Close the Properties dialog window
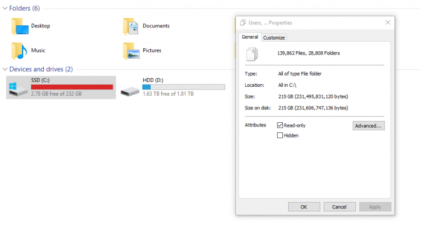Screen dimensions: 423x228 388,23
